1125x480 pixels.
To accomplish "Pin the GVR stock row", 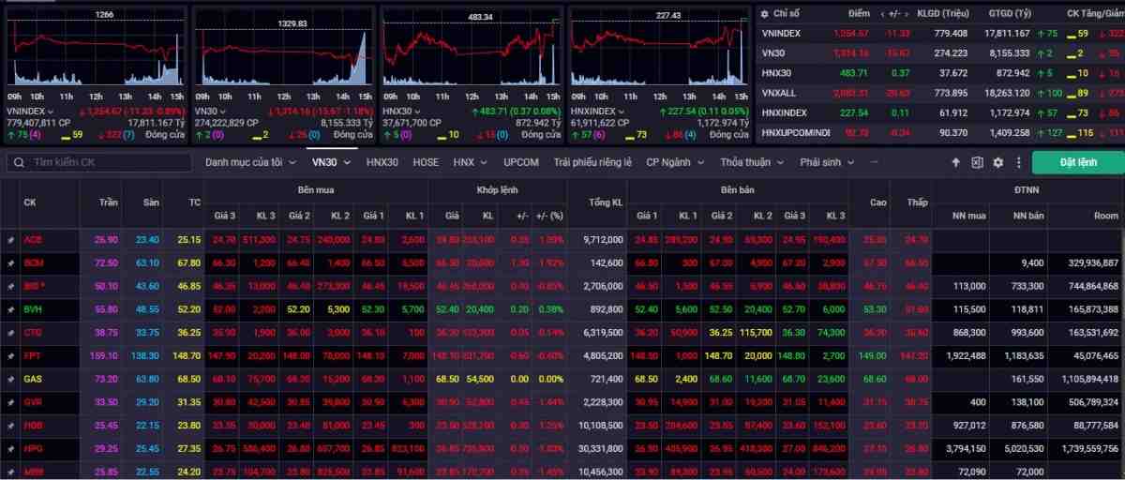I will [10, 401].
